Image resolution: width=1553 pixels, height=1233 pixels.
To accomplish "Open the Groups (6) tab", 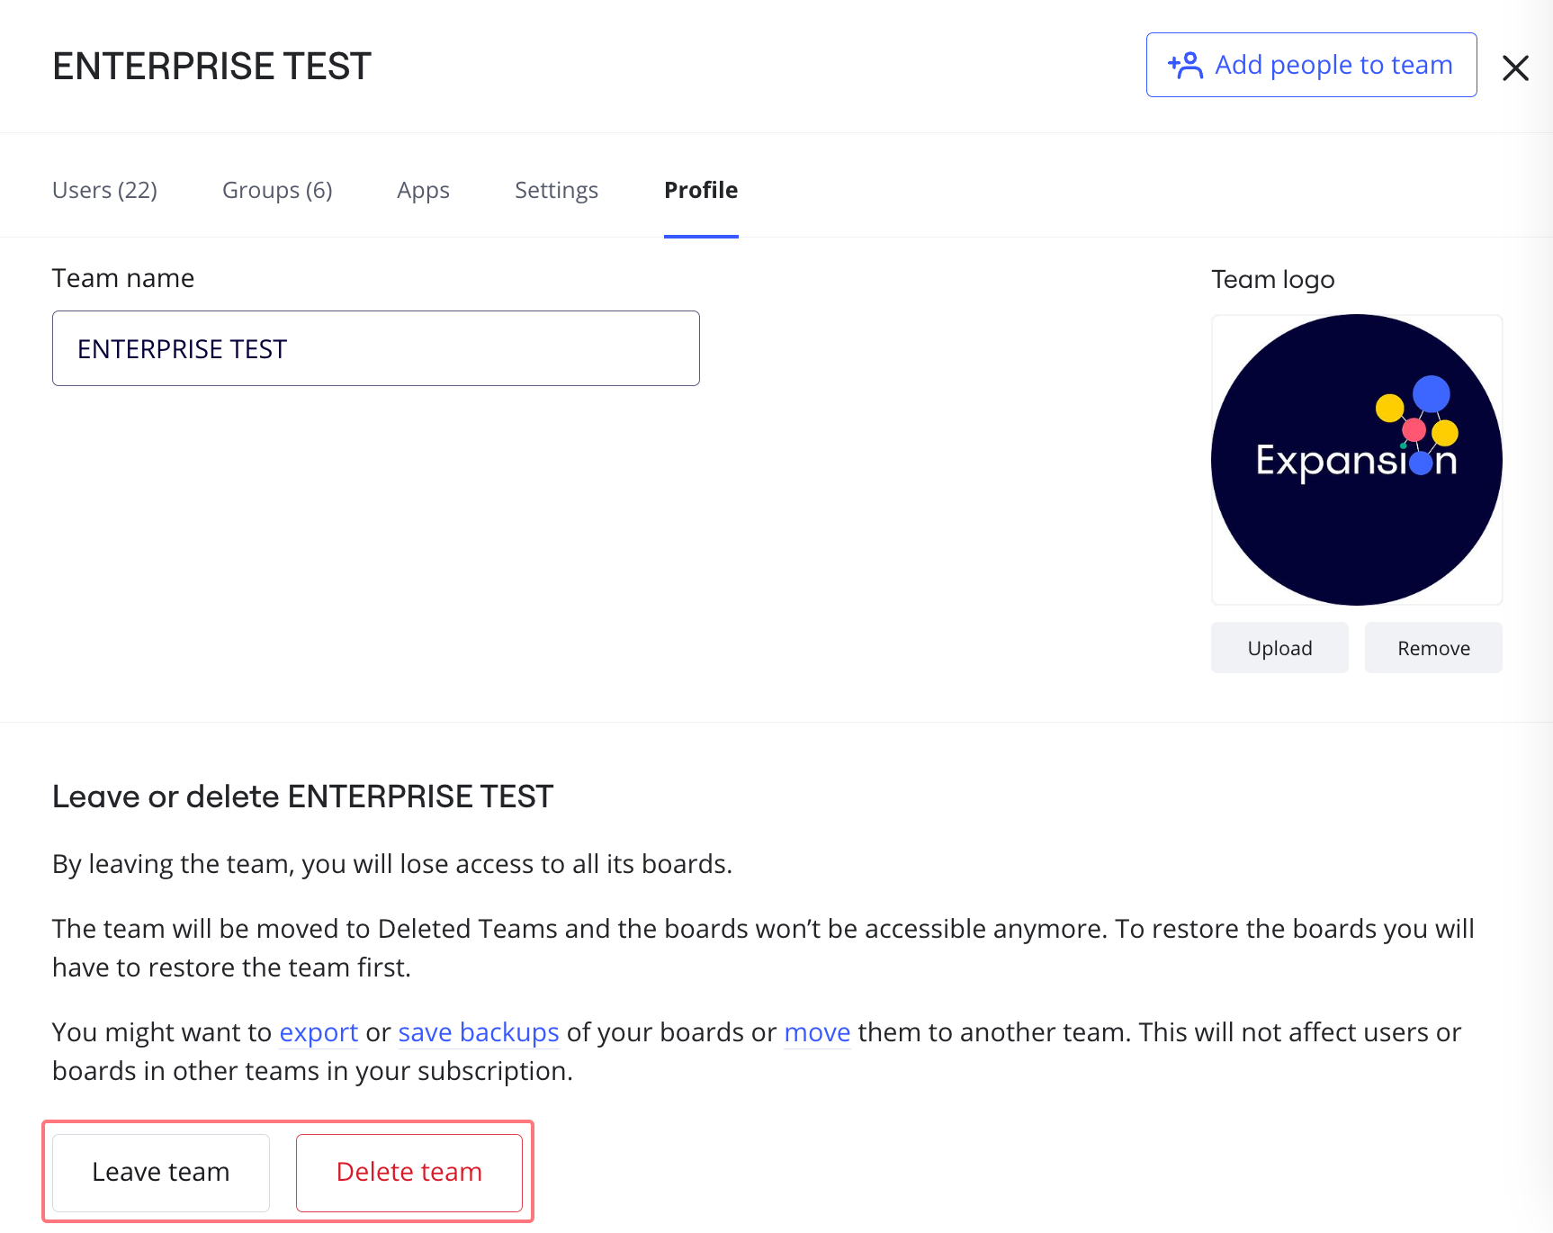I will (277, 190).
